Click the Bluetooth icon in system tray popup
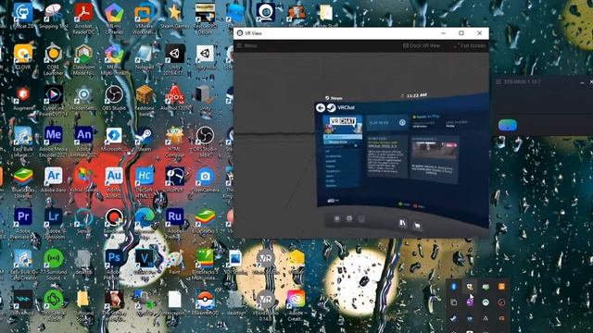 coord(454,287)
